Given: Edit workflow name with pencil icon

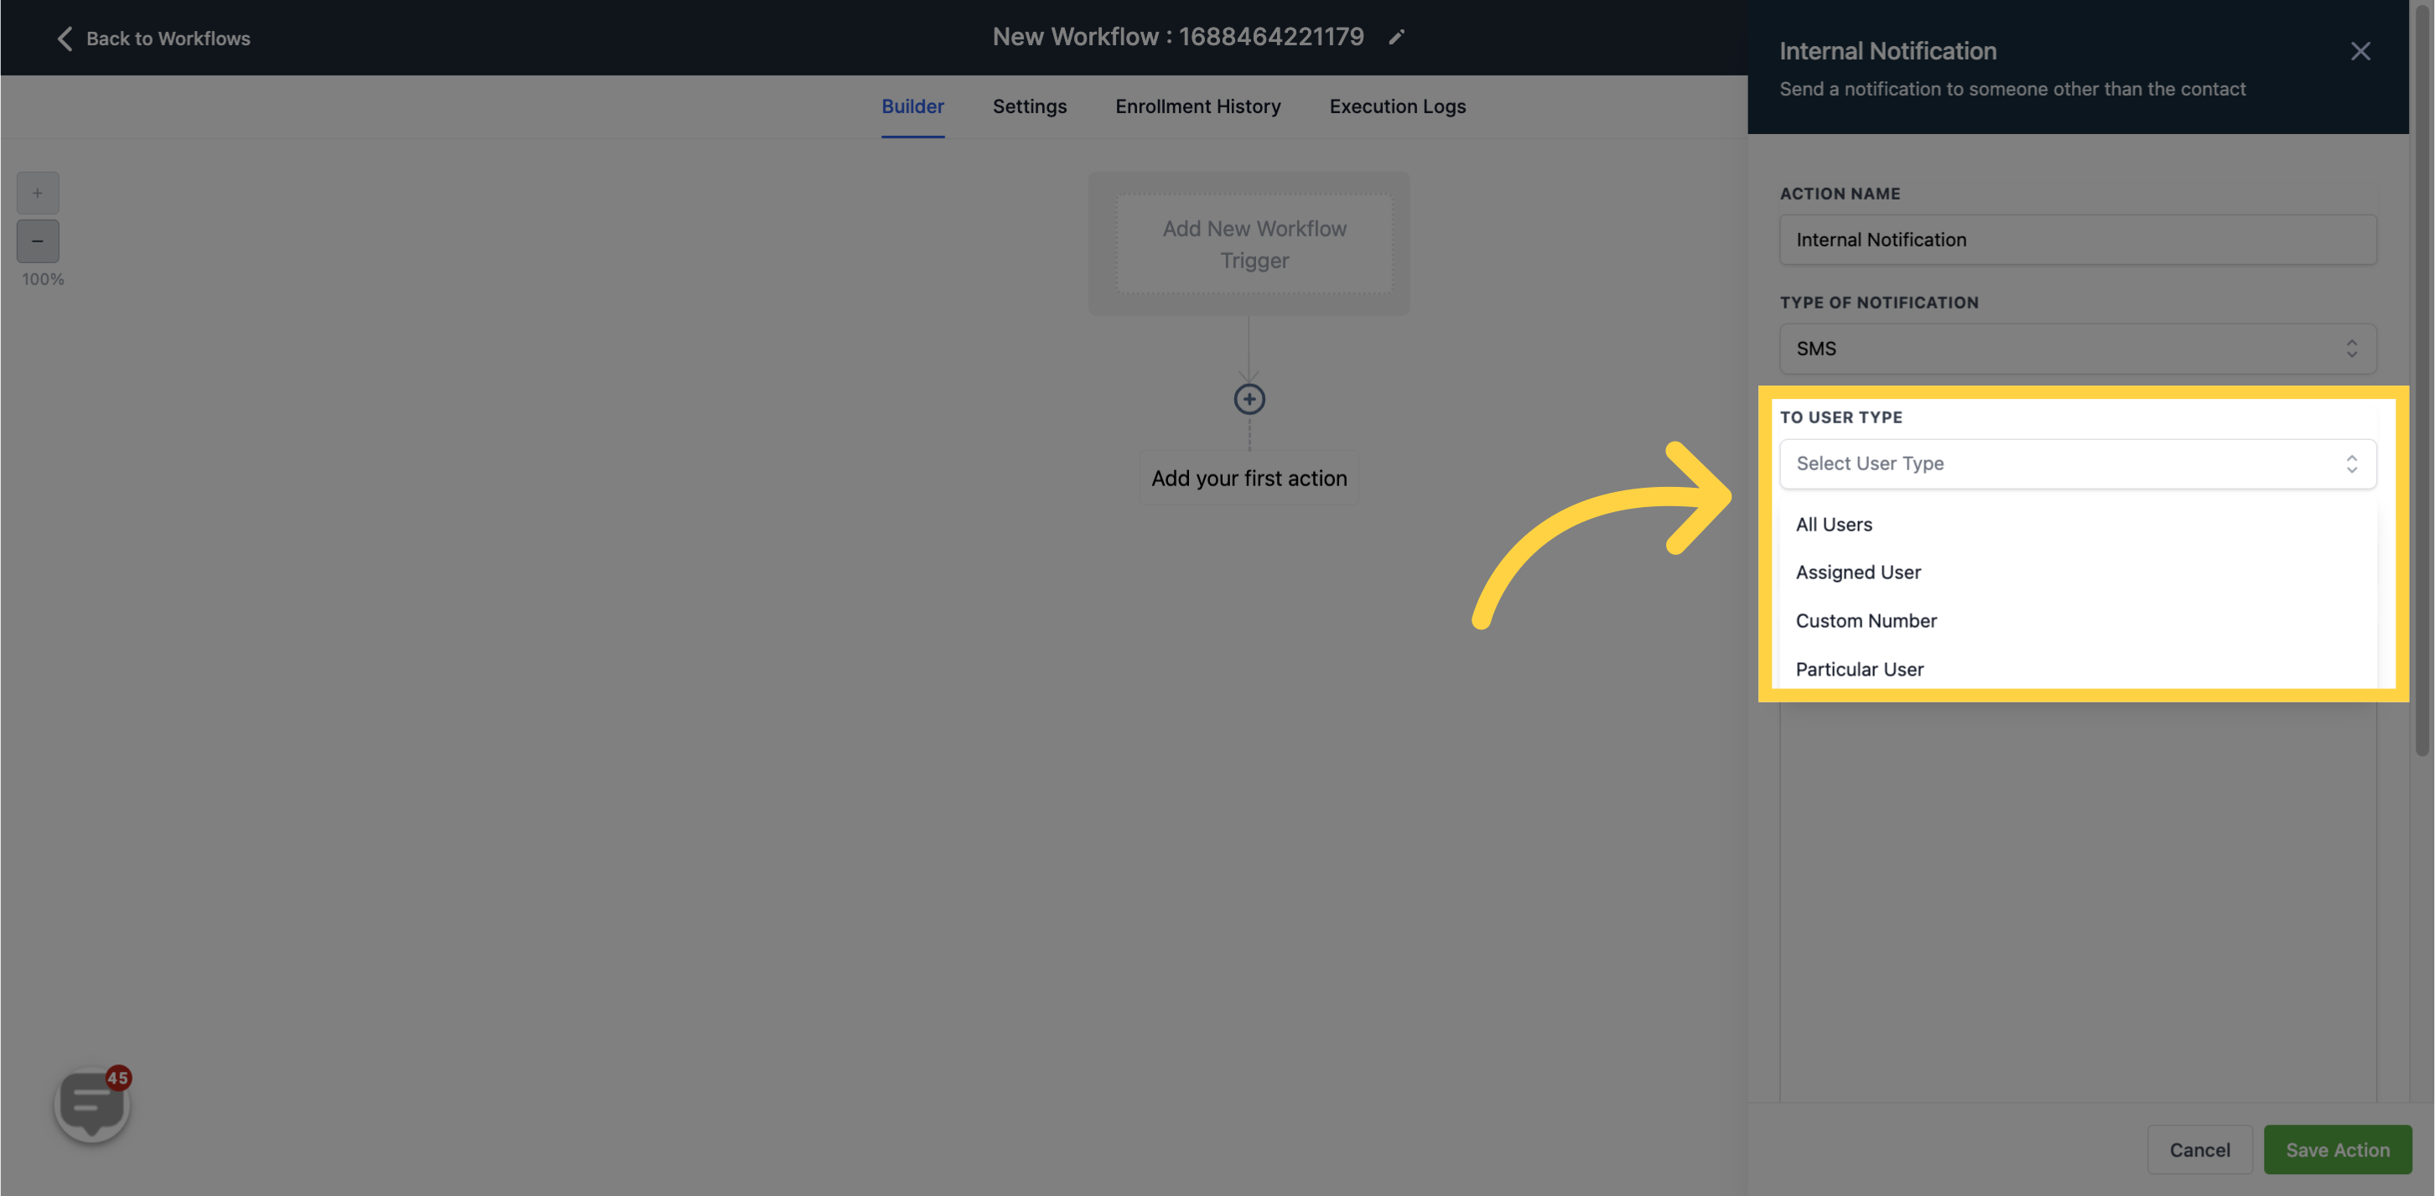Looking at the screenshot, I should (1396, 38).
